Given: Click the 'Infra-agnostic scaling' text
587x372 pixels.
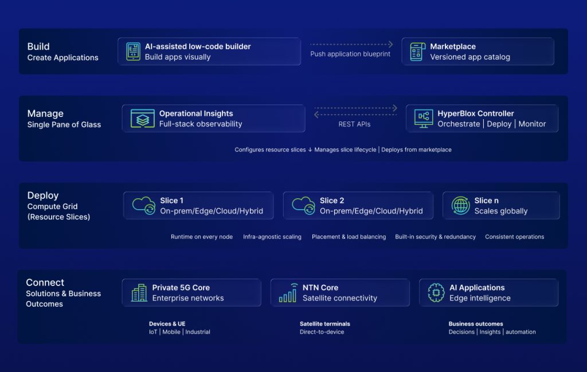Looking at the screenshot, I should 272,237.
